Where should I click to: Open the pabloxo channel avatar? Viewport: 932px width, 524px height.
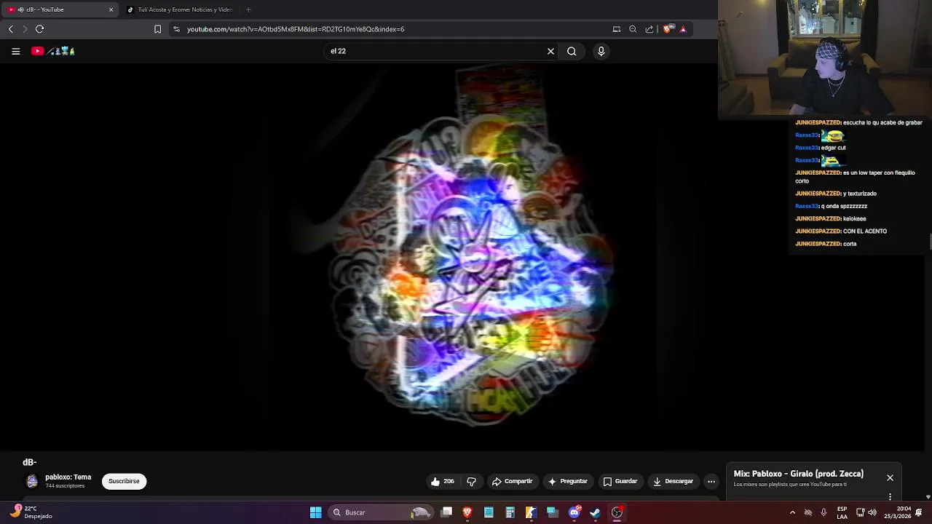point(32,481)
